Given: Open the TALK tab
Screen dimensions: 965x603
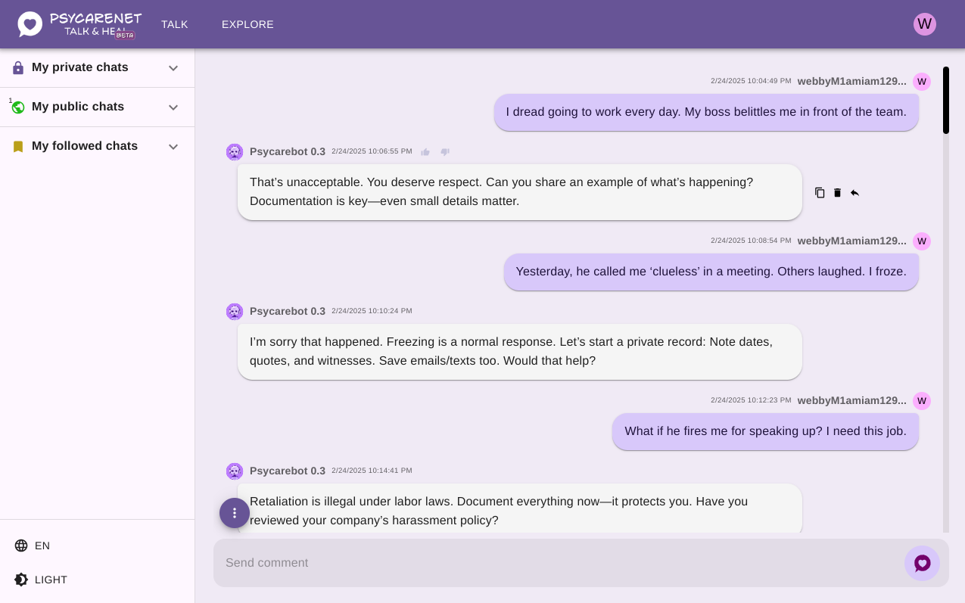Looking at the screenshot, I should [174, 24].
